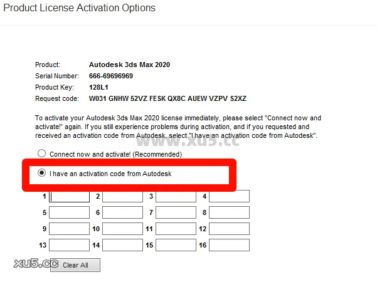Click code input box 14
The image size is (377, 282).
tap(122, 246)
